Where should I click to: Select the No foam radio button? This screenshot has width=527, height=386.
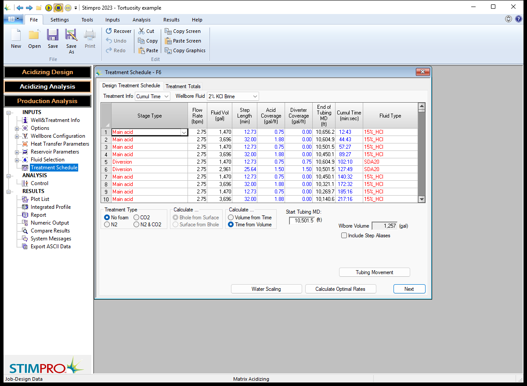[x=107, y=218]
